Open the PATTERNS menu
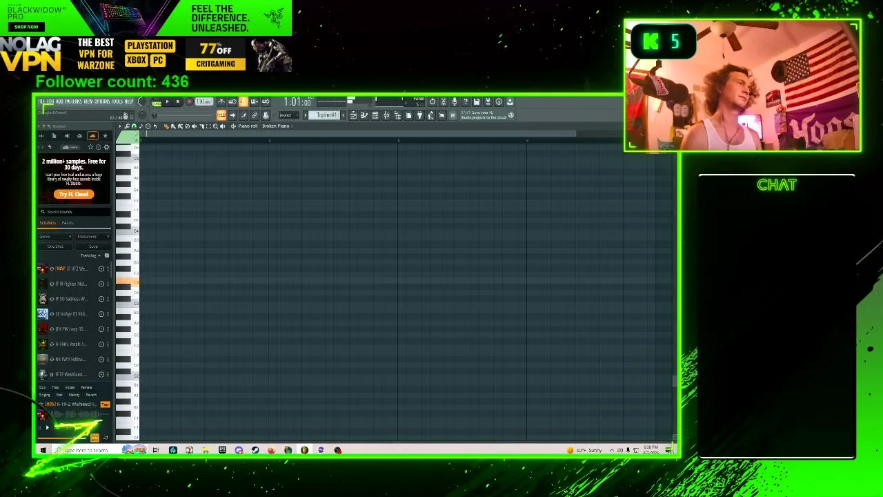 point(74,101)
